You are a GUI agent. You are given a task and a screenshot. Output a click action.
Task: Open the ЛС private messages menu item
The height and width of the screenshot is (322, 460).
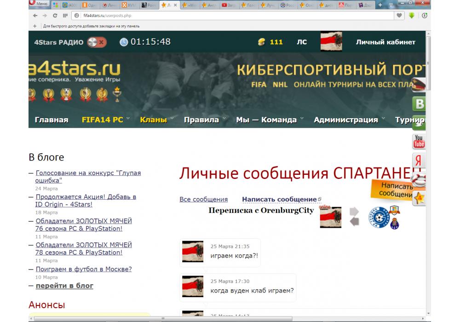point(302,42)
